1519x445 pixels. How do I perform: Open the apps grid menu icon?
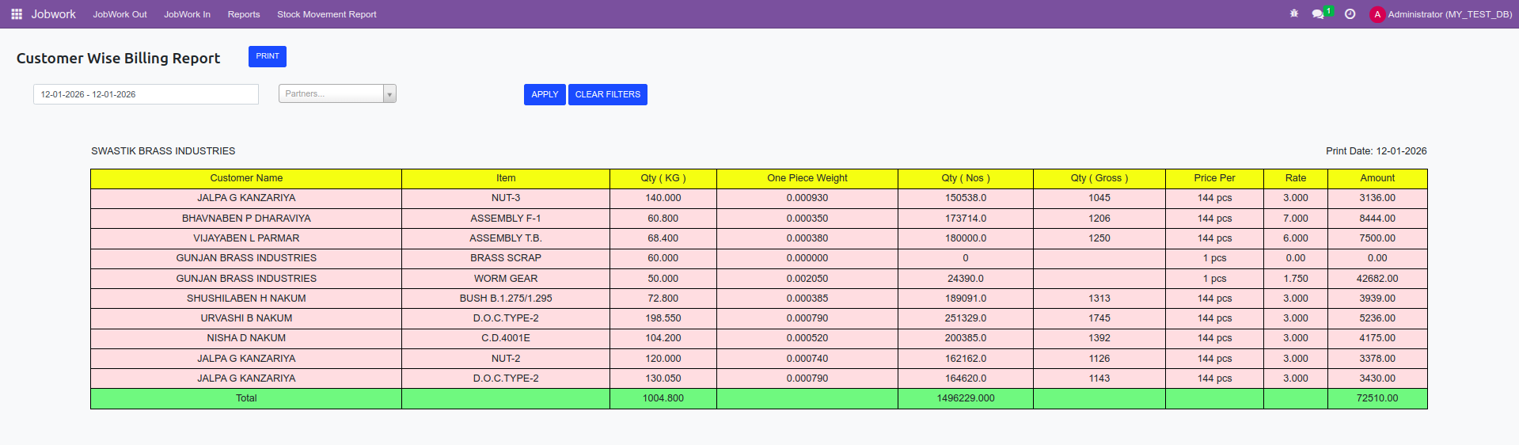(x=16, y=14)
